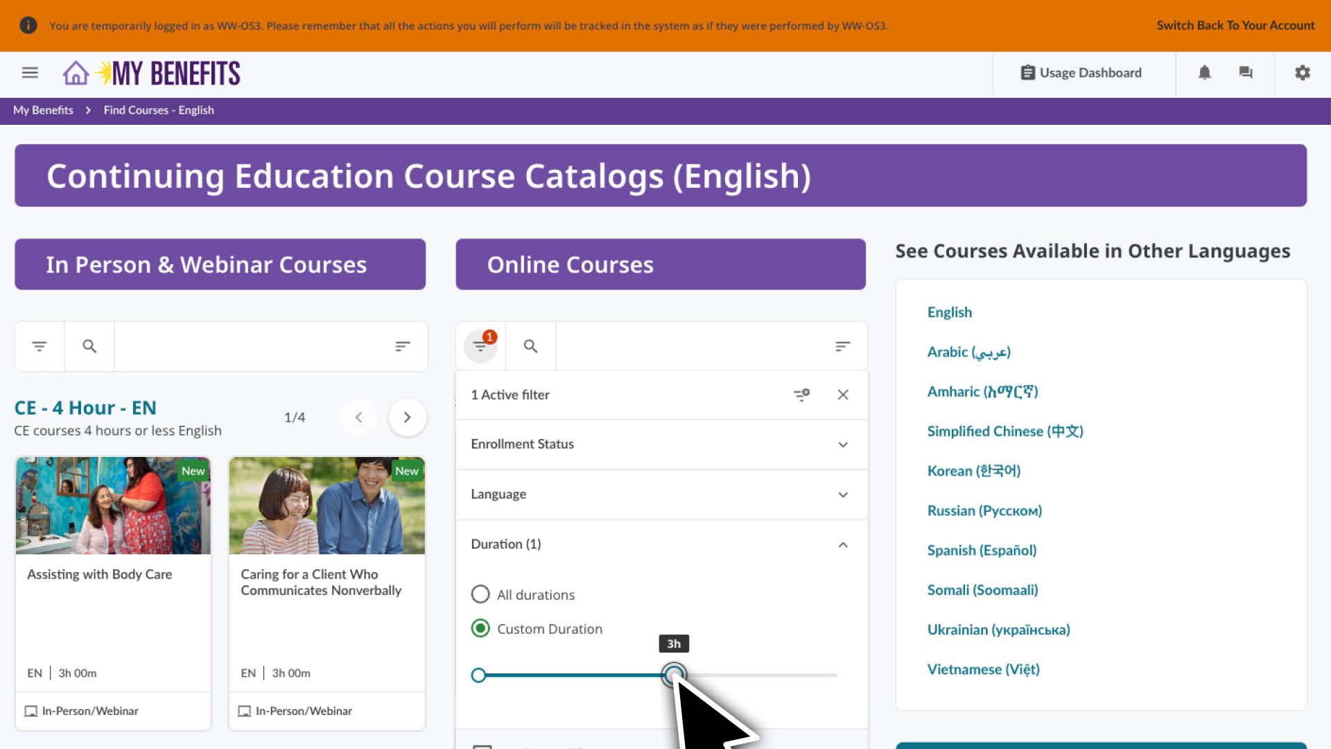This screenshot has height=749, width=1331.
Task: Click the My Benefits home icon
Action: (x=74, y=72)
